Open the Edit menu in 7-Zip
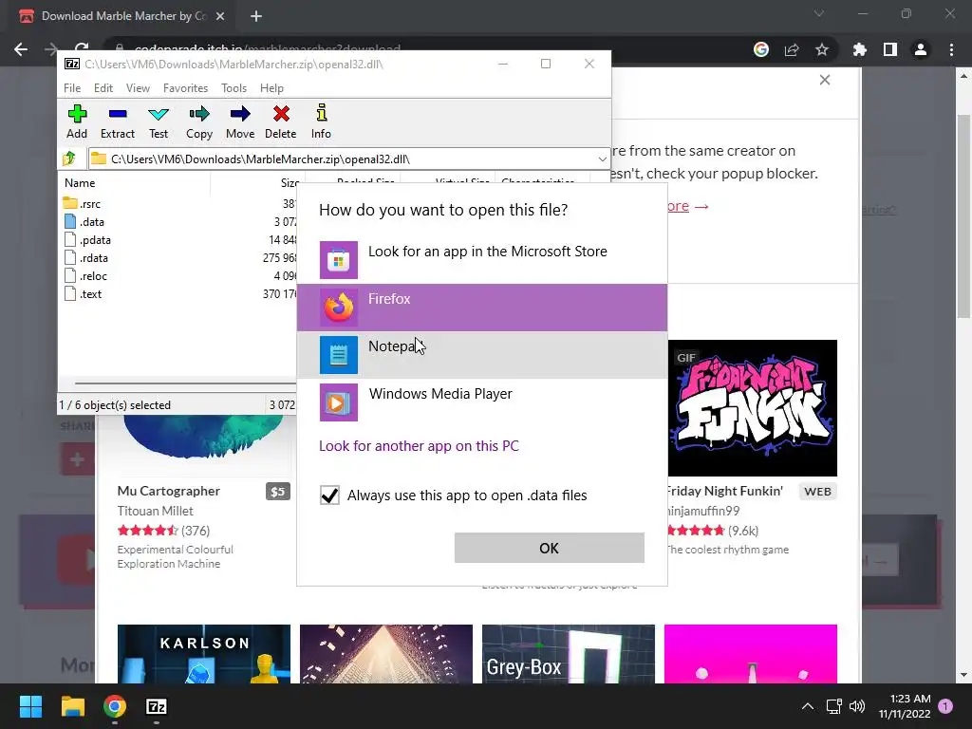The width and height of the screenshot is (972, 729). (x=103, y=88)
